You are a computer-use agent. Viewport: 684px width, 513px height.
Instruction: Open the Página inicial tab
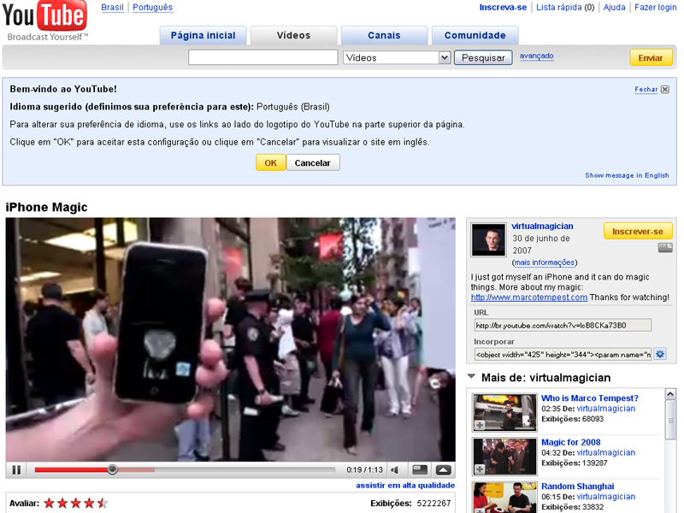coord(203,35)
